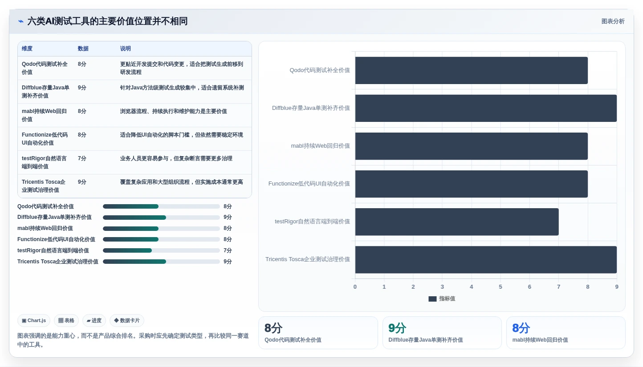Click the testRigor自然语言端到端价值 table cell
The width and height of the screenshot is (643, 367).
(45, 162)
